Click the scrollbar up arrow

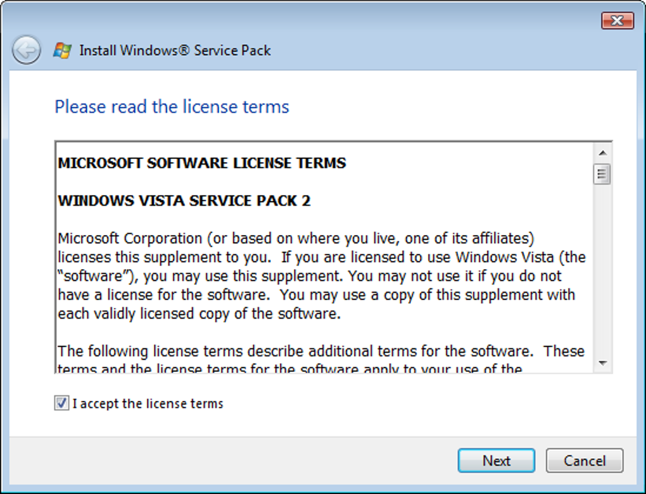tap(602, 153)
